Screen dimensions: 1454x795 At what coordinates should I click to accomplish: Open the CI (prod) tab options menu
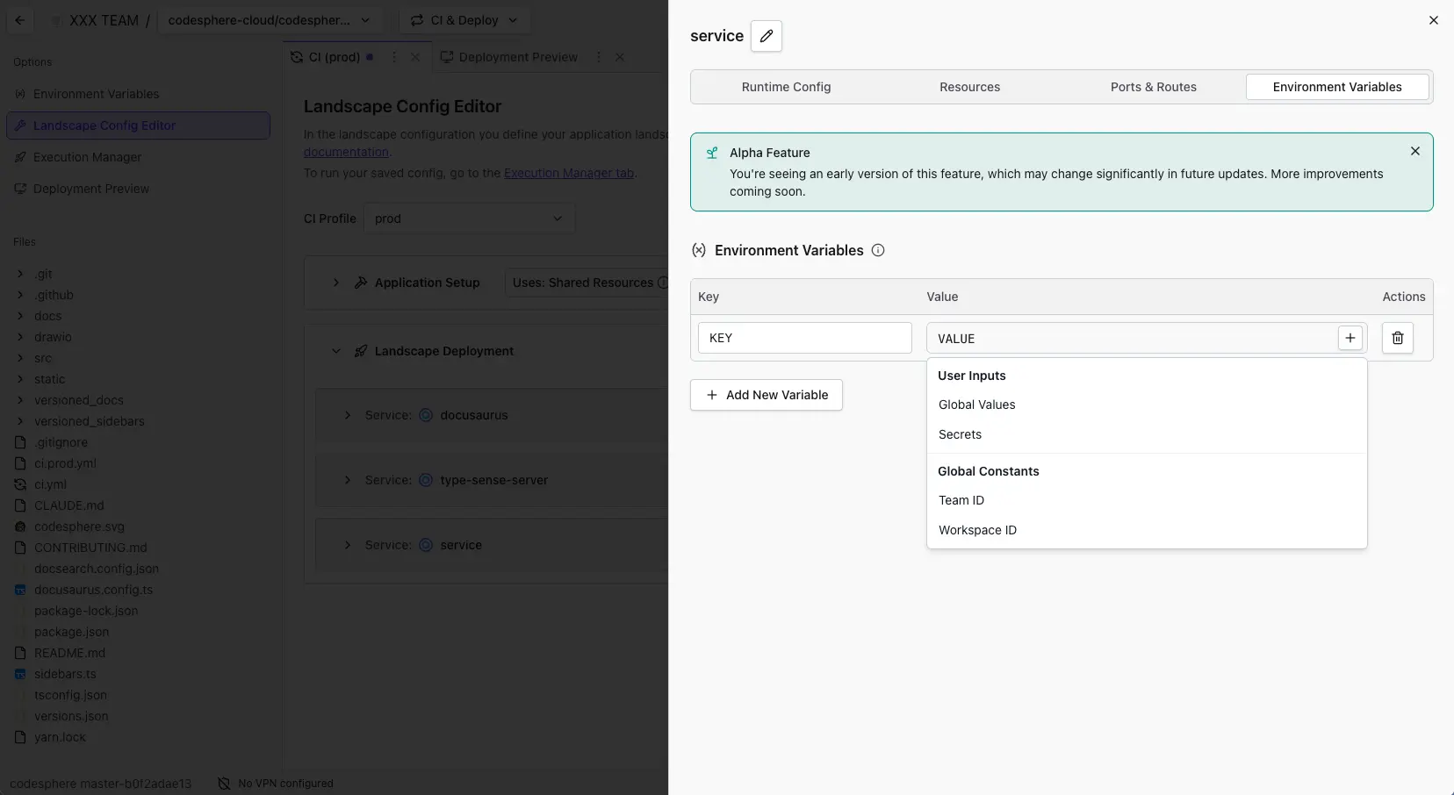394,57
